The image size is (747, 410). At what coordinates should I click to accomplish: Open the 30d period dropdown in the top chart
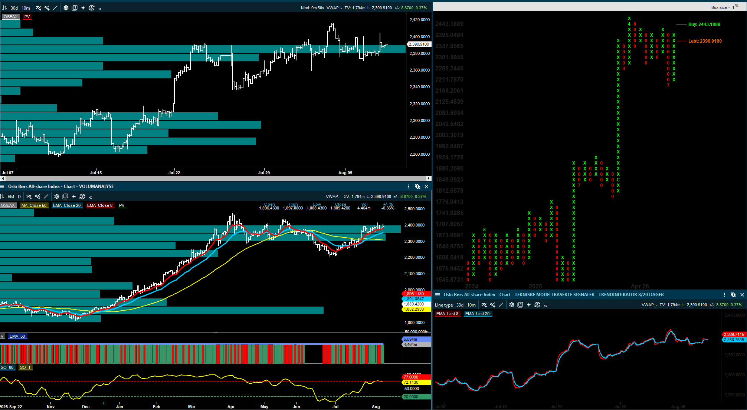pyautogui.click(x=14, y=8)
